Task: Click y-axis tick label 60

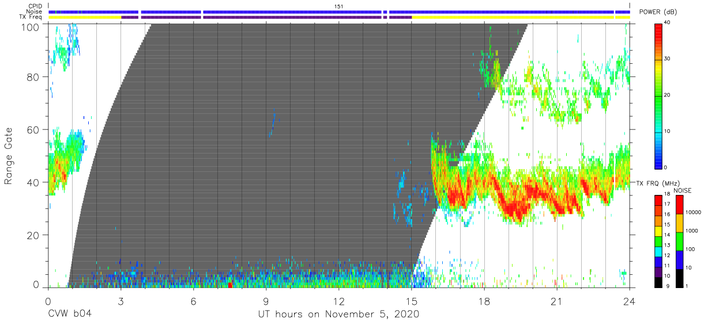Action: [x=33, y=130]
